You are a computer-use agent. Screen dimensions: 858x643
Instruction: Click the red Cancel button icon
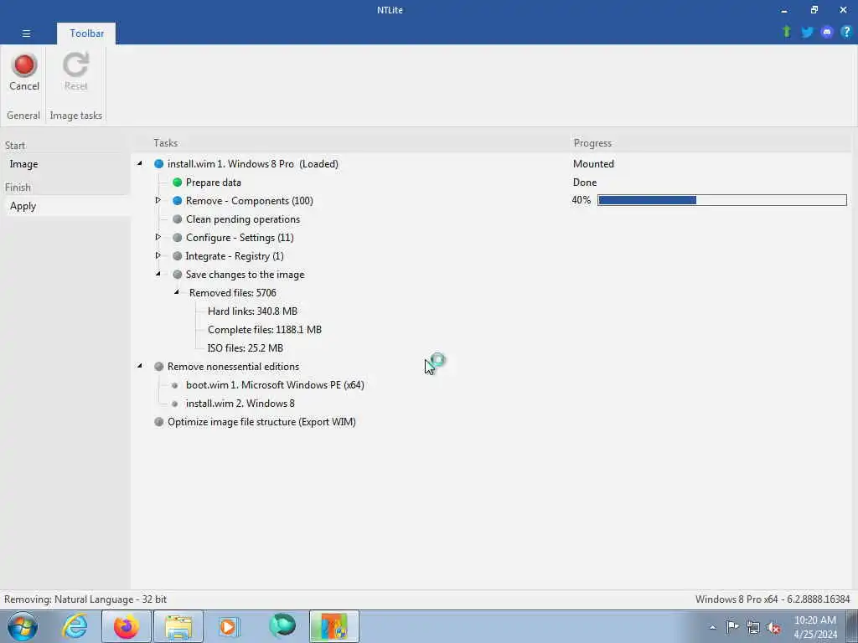(24, 65)
